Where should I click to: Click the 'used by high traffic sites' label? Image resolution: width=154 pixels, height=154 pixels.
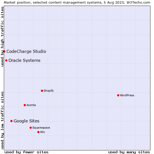(x=2, y=36)
